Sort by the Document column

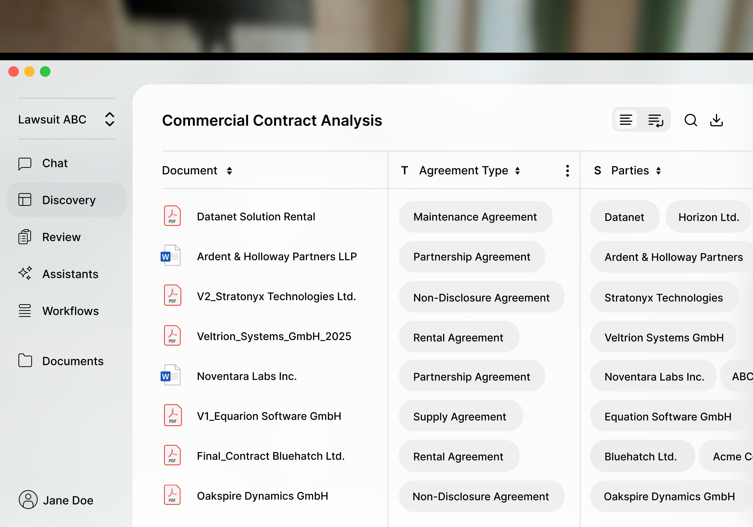coord(229,171)
